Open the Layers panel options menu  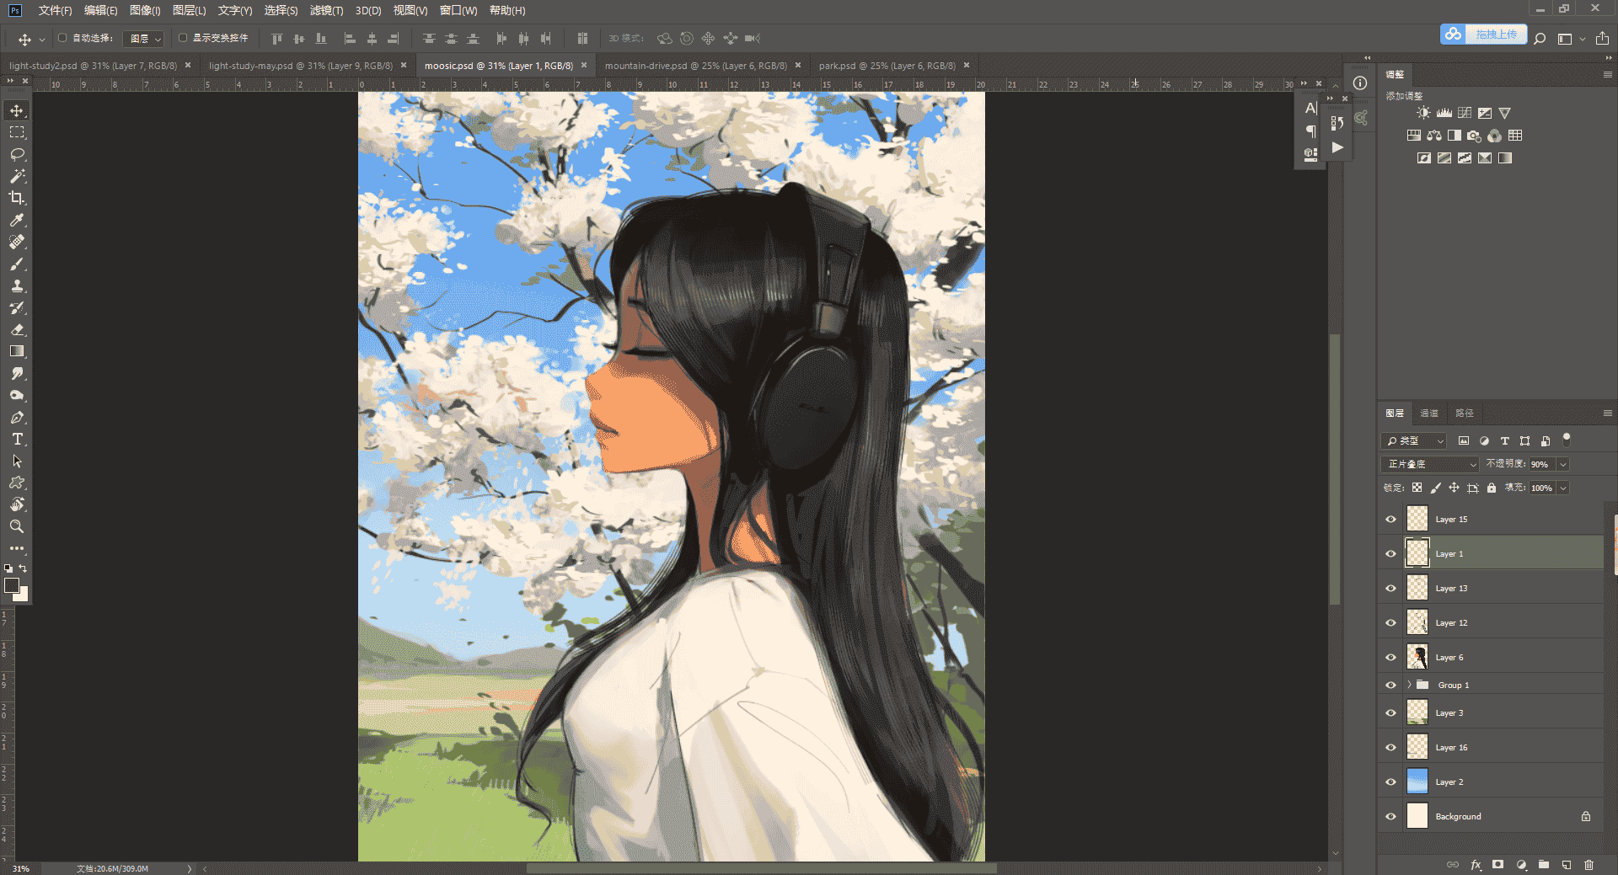point(1607,413)
